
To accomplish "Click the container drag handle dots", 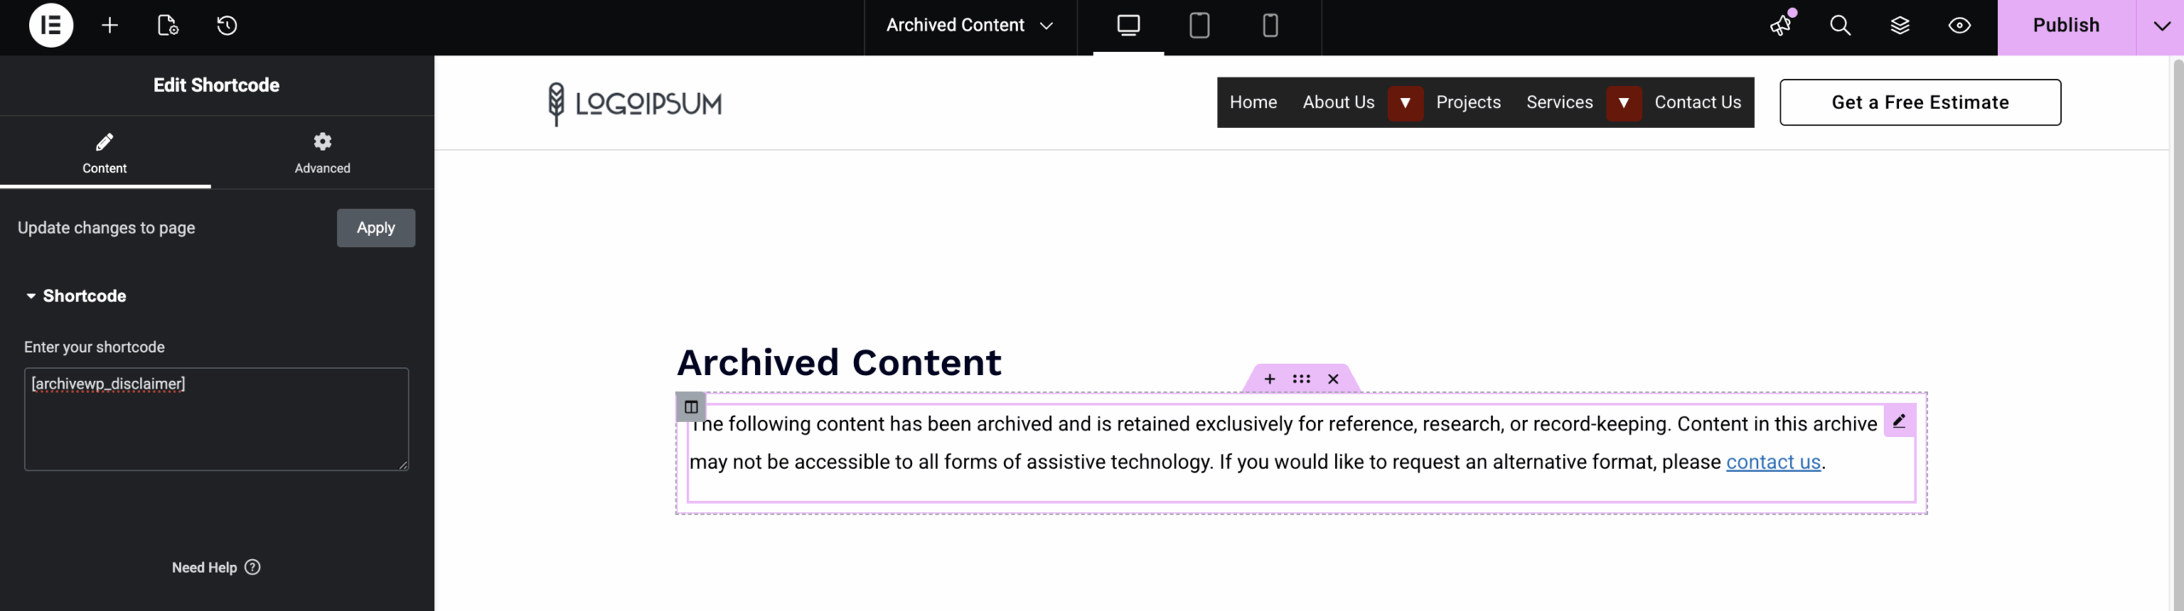I will [1301, 379].
